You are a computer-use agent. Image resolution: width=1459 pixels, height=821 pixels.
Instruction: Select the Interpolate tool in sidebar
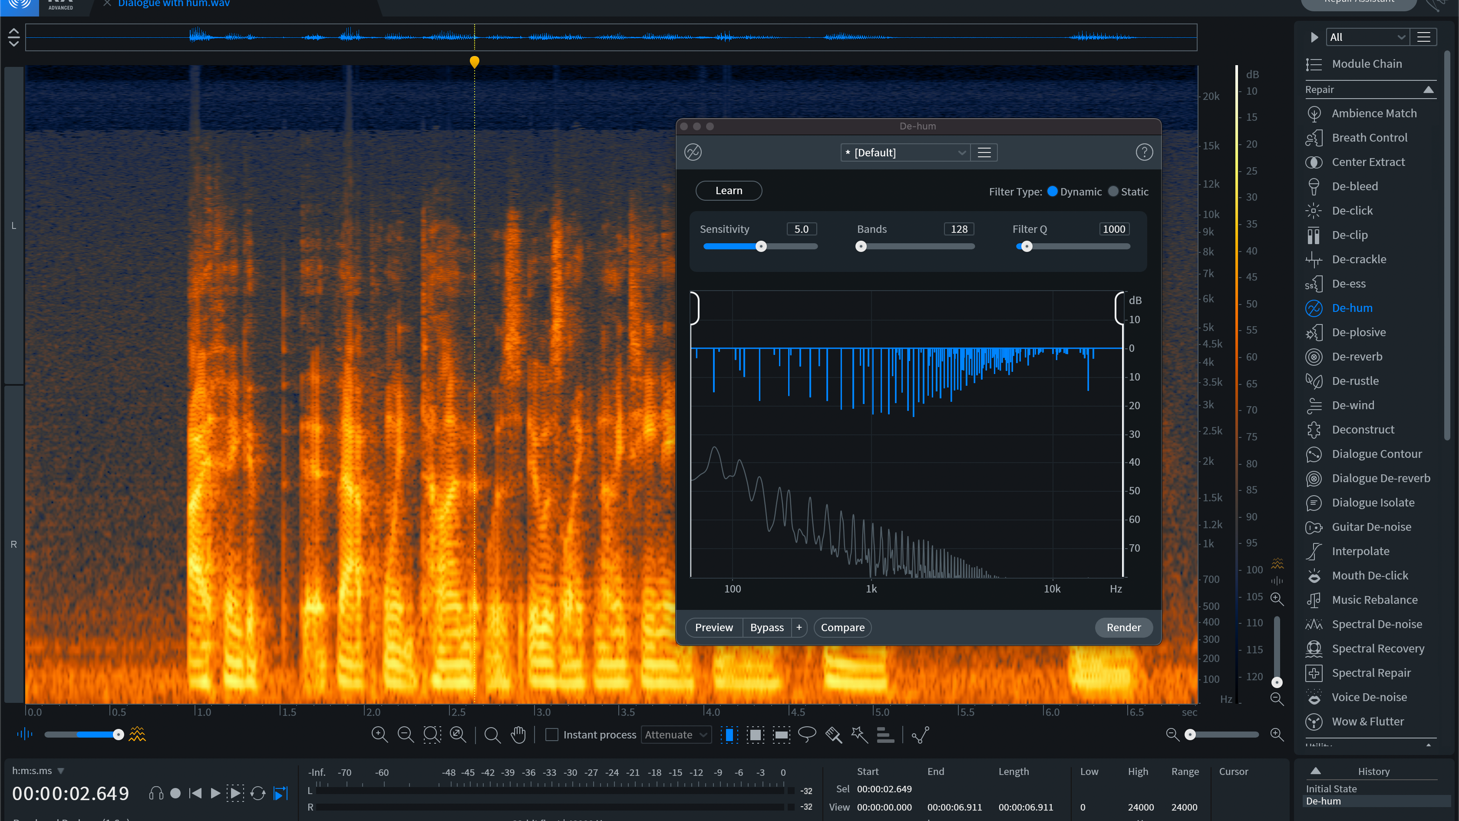coord(1360,550)
